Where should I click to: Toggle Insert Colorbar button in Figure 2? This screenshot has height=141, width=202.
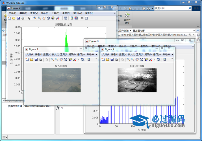(72, 18)
